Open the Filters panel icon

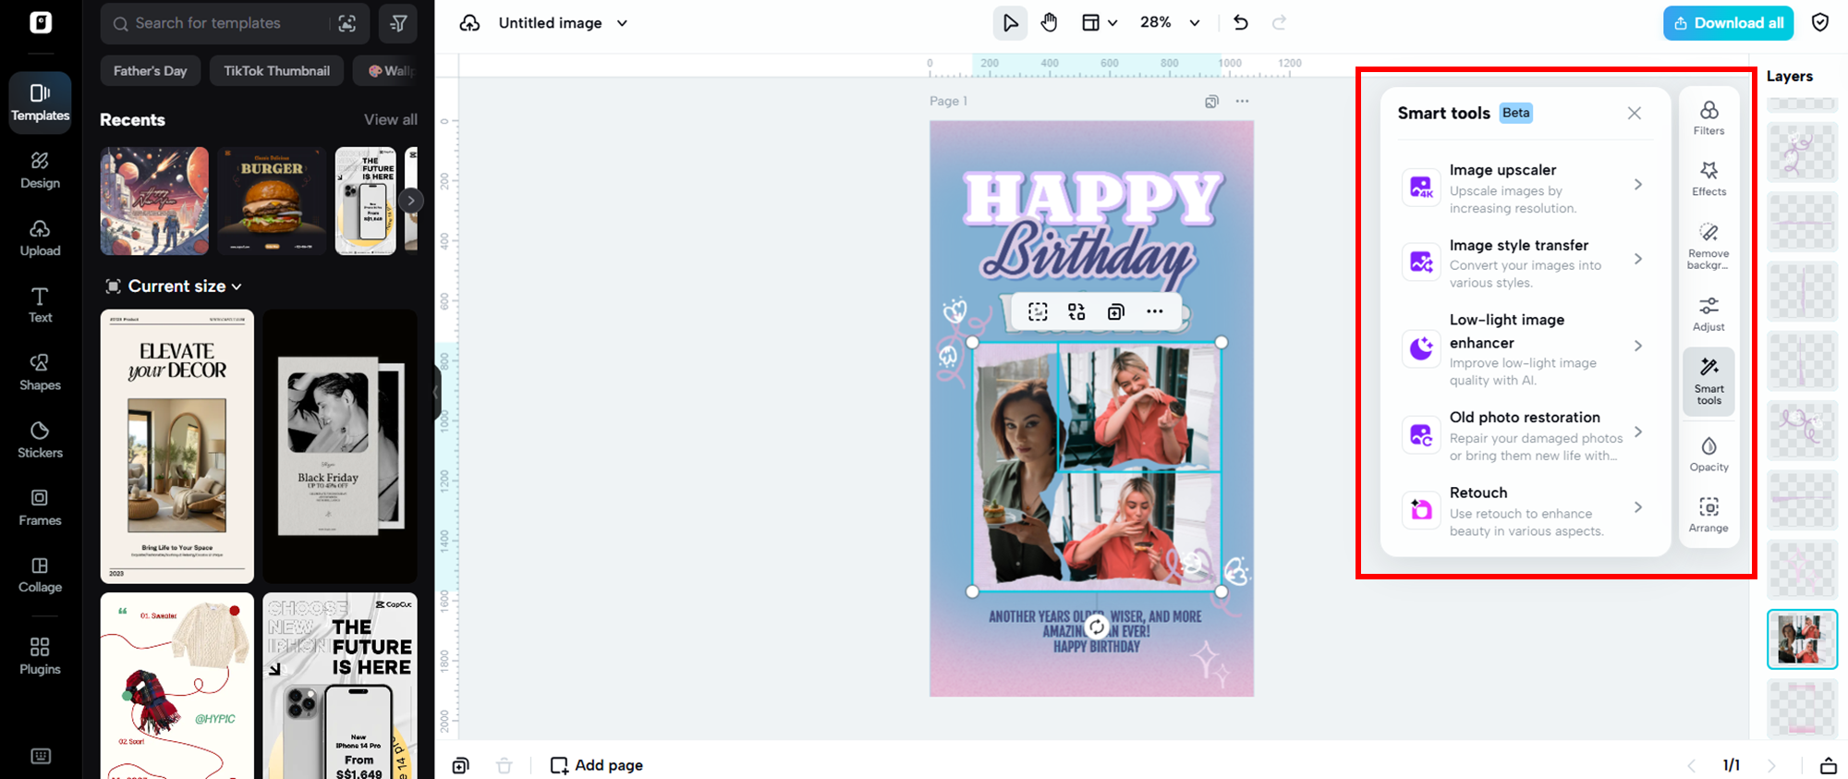click(x=1708, y=117)
